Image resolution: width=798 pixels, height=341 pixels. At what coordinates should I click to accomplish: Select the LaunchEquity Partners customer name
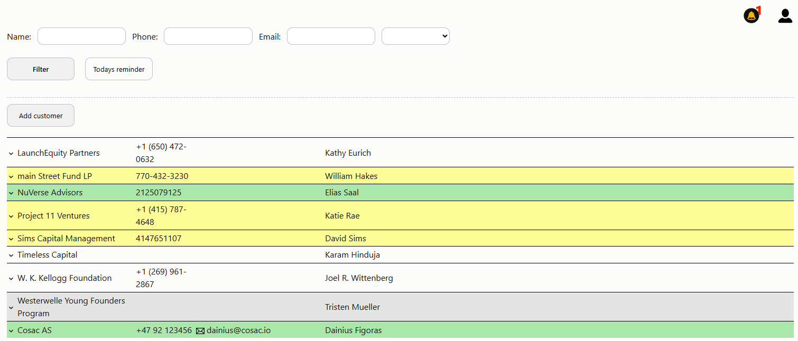59,153
